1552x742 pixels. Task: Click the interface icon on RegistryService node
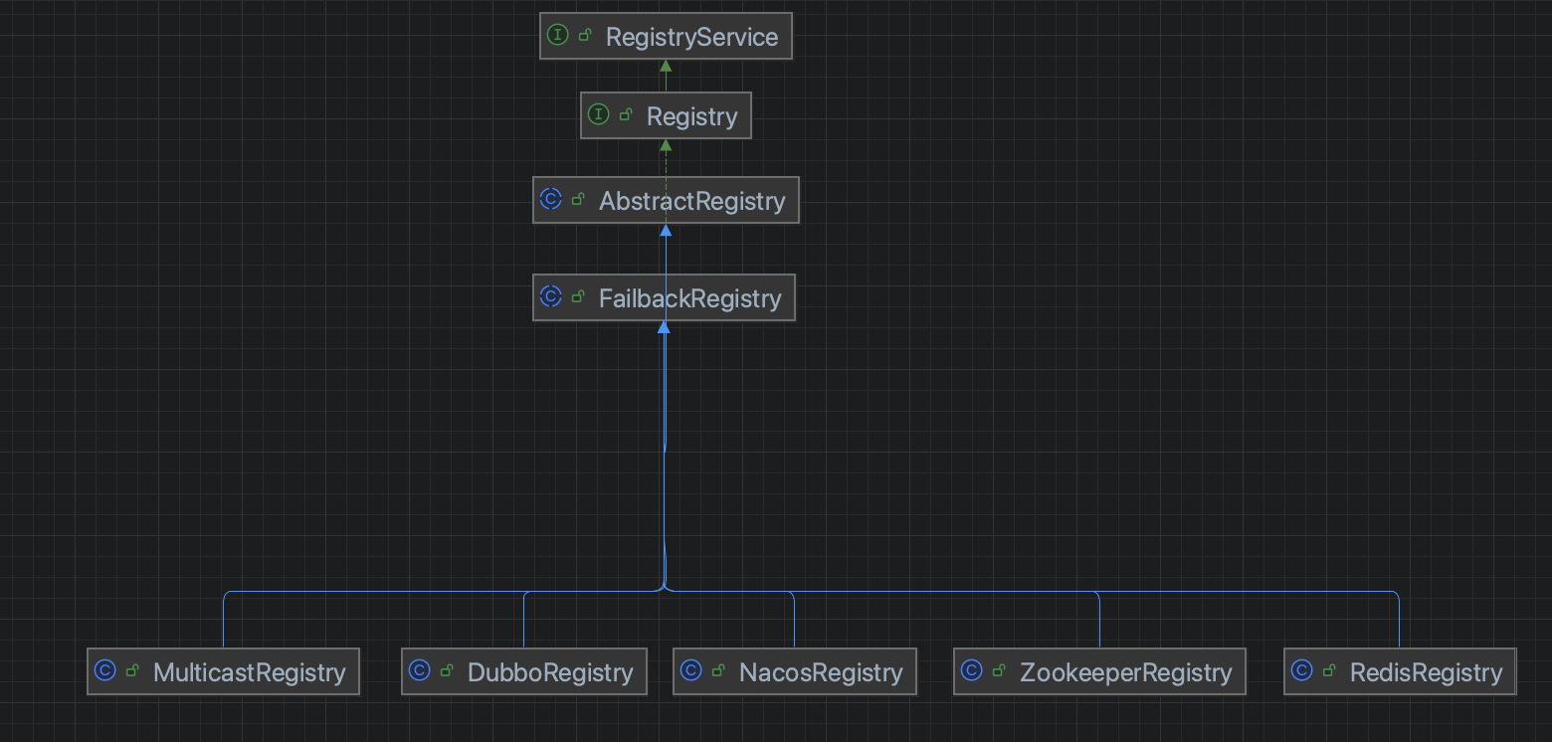tap(558, 36)
